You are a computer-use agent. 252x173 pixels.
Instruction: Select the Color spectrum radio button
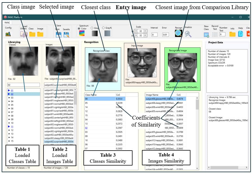(79, 29)
